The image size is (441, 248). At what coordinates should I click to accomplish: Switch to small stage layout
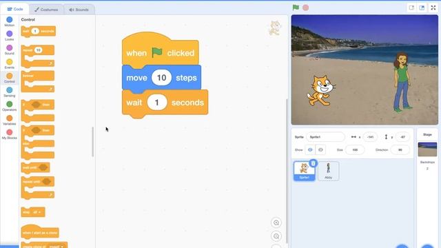coord(411,8)
